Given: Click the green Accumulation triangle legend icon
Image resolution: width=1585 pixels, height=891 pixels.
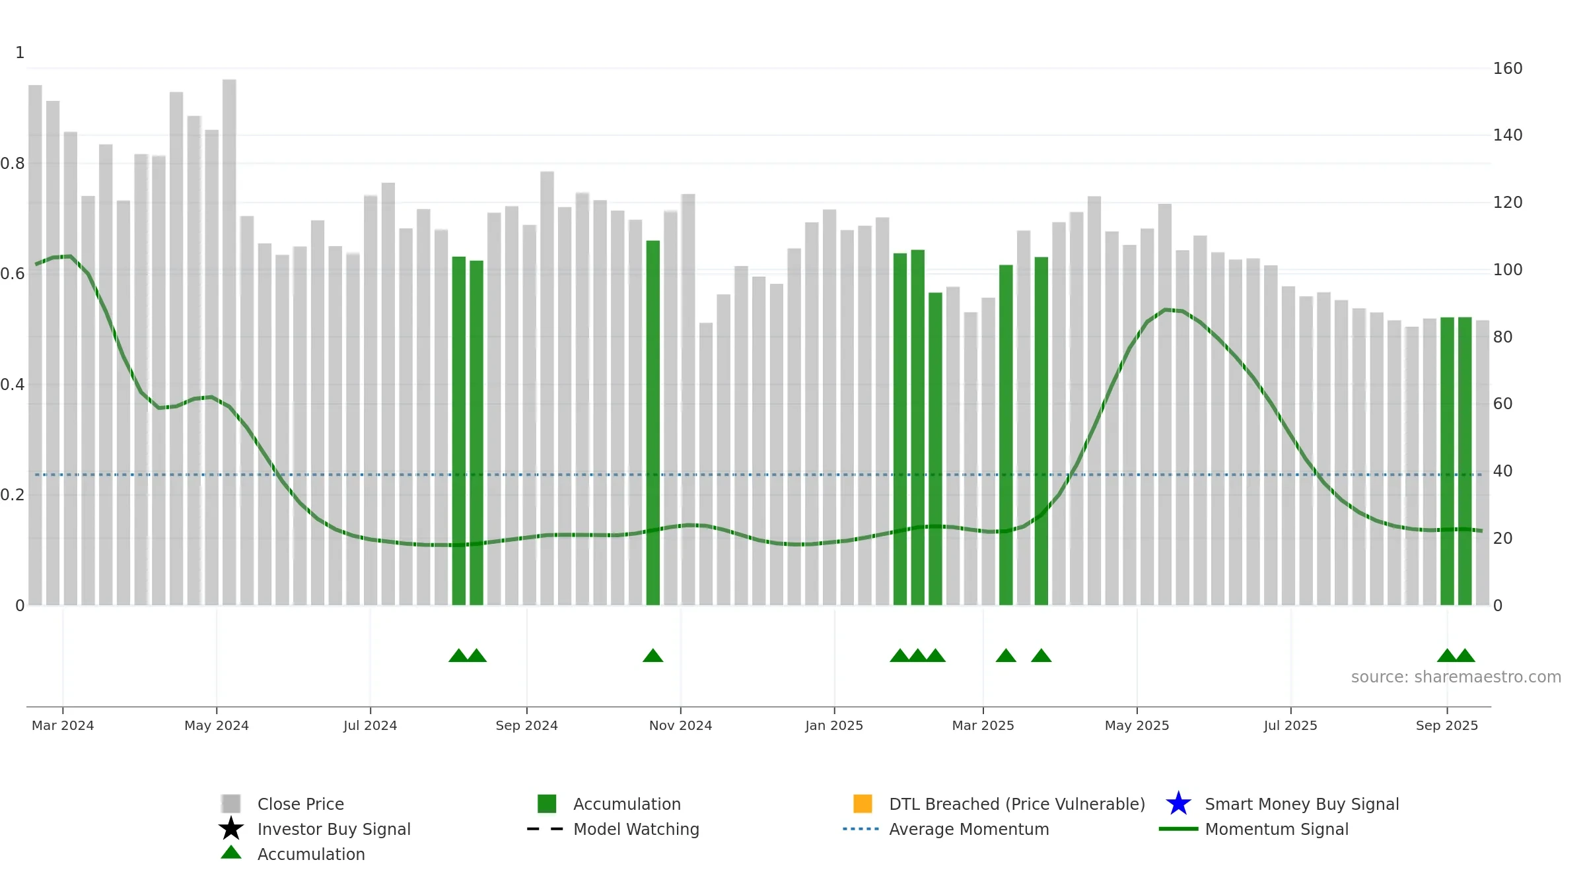Looking at the screenshot, I should pos(231,852).
